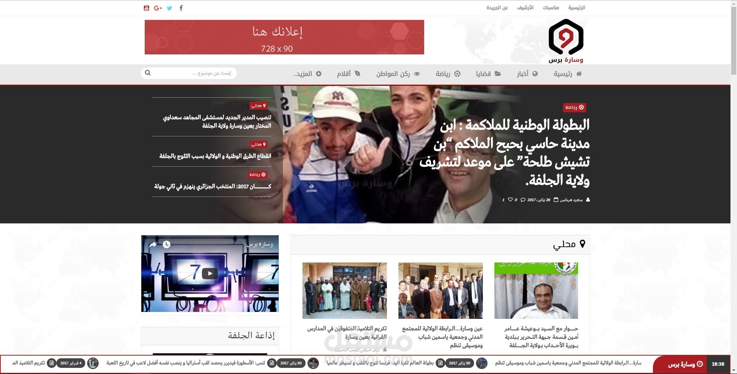Open the البطولة الوطنية للملاكمة headline
Image resolution: width=737 pixels, height=374 pixels.
pos(504,152)
